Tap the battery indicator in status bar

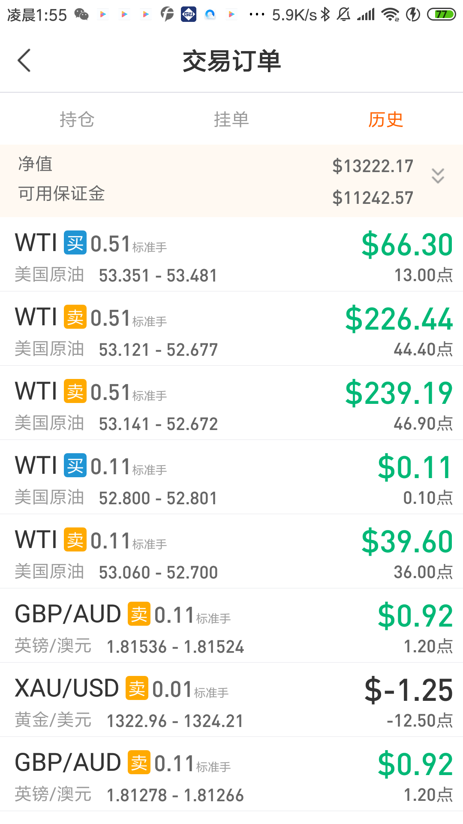pos(442,15)
